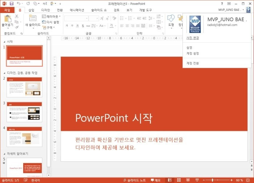254x183 pixels.
Task: Click the Justify alignment icon
Action: tap(138, 26)
